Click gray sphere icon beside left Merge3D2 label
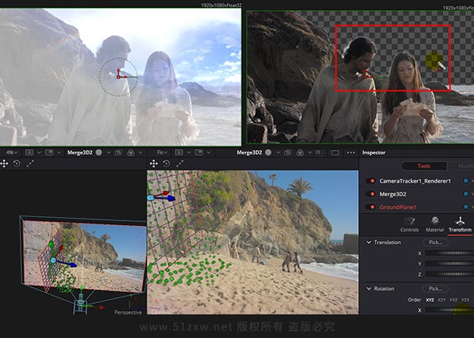The height and width of the screenshot is (338, 474). [x=99, y=153]
